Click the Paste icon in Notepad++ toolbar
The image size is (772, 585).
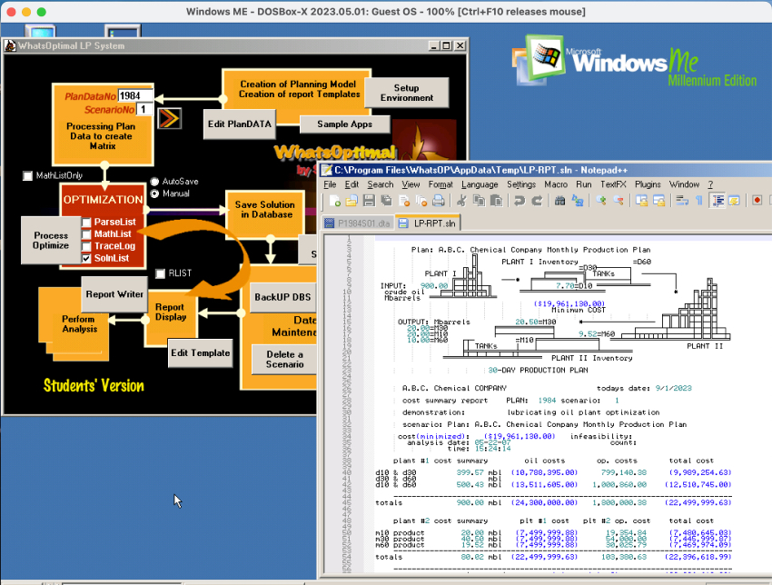coord(496,201)
